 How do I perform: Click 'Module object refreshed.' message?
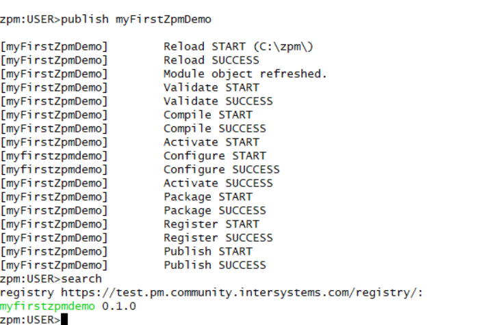[245, 74]
